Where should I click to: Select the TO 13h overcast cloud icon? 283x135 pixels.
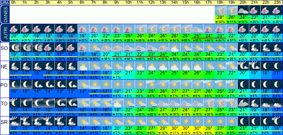[x=163, y=102]
